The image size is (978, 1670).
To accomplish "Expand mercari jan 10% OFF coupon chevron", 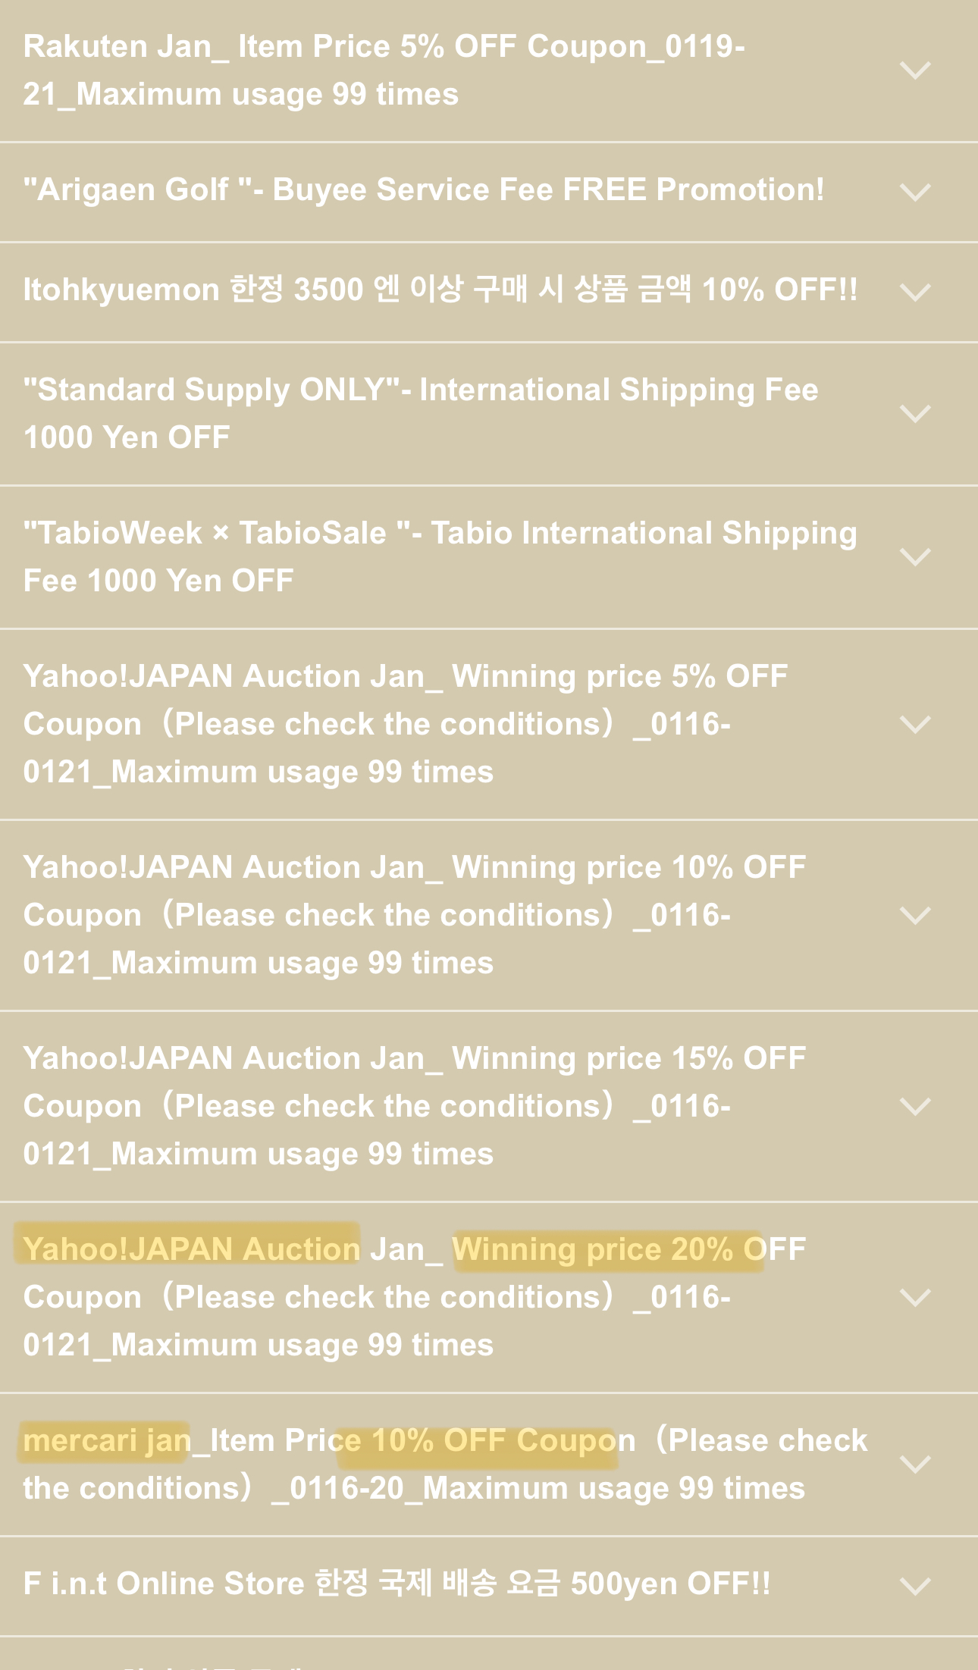I will pyautogui.click(x=915, y=1465).
